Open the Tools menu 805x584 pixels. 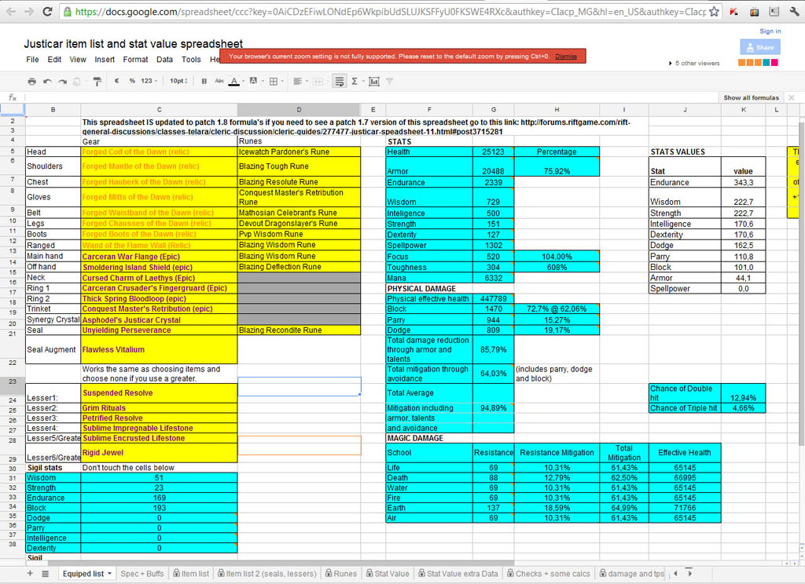(x=191, y=60)
